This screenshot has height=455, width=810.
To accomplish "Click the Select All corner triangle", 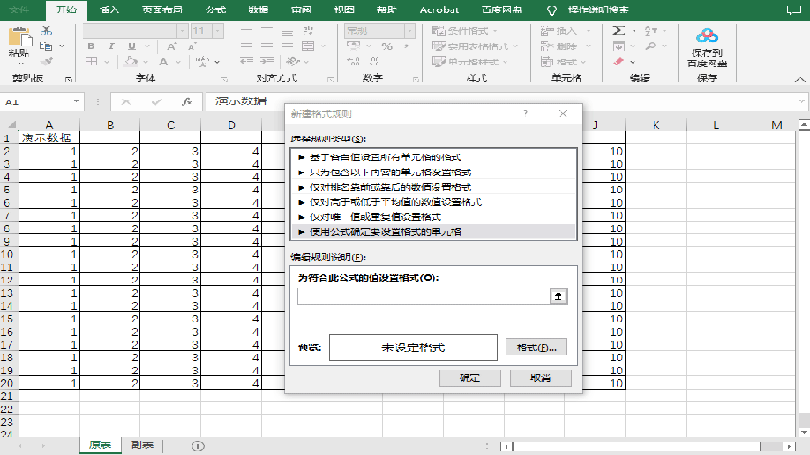I will 10,125.
